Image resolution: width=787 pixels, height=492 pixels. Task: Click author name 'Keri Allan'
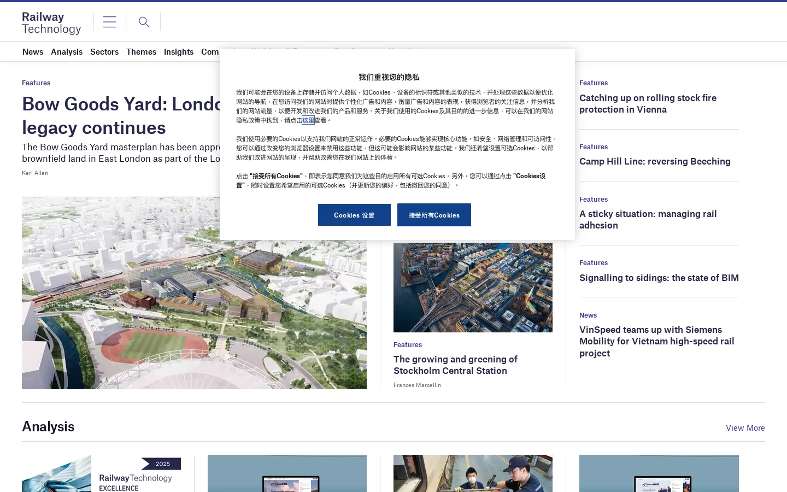pos(35,173)
